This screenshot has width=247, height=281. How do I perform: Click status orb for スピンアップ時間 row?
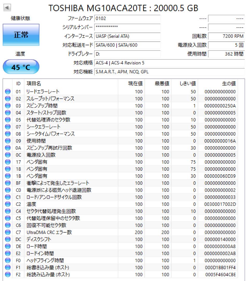(x=8, y=106)
